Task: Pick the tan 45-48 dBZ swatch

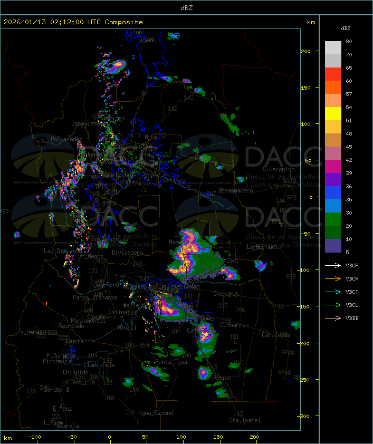Action: click(333, 140)
